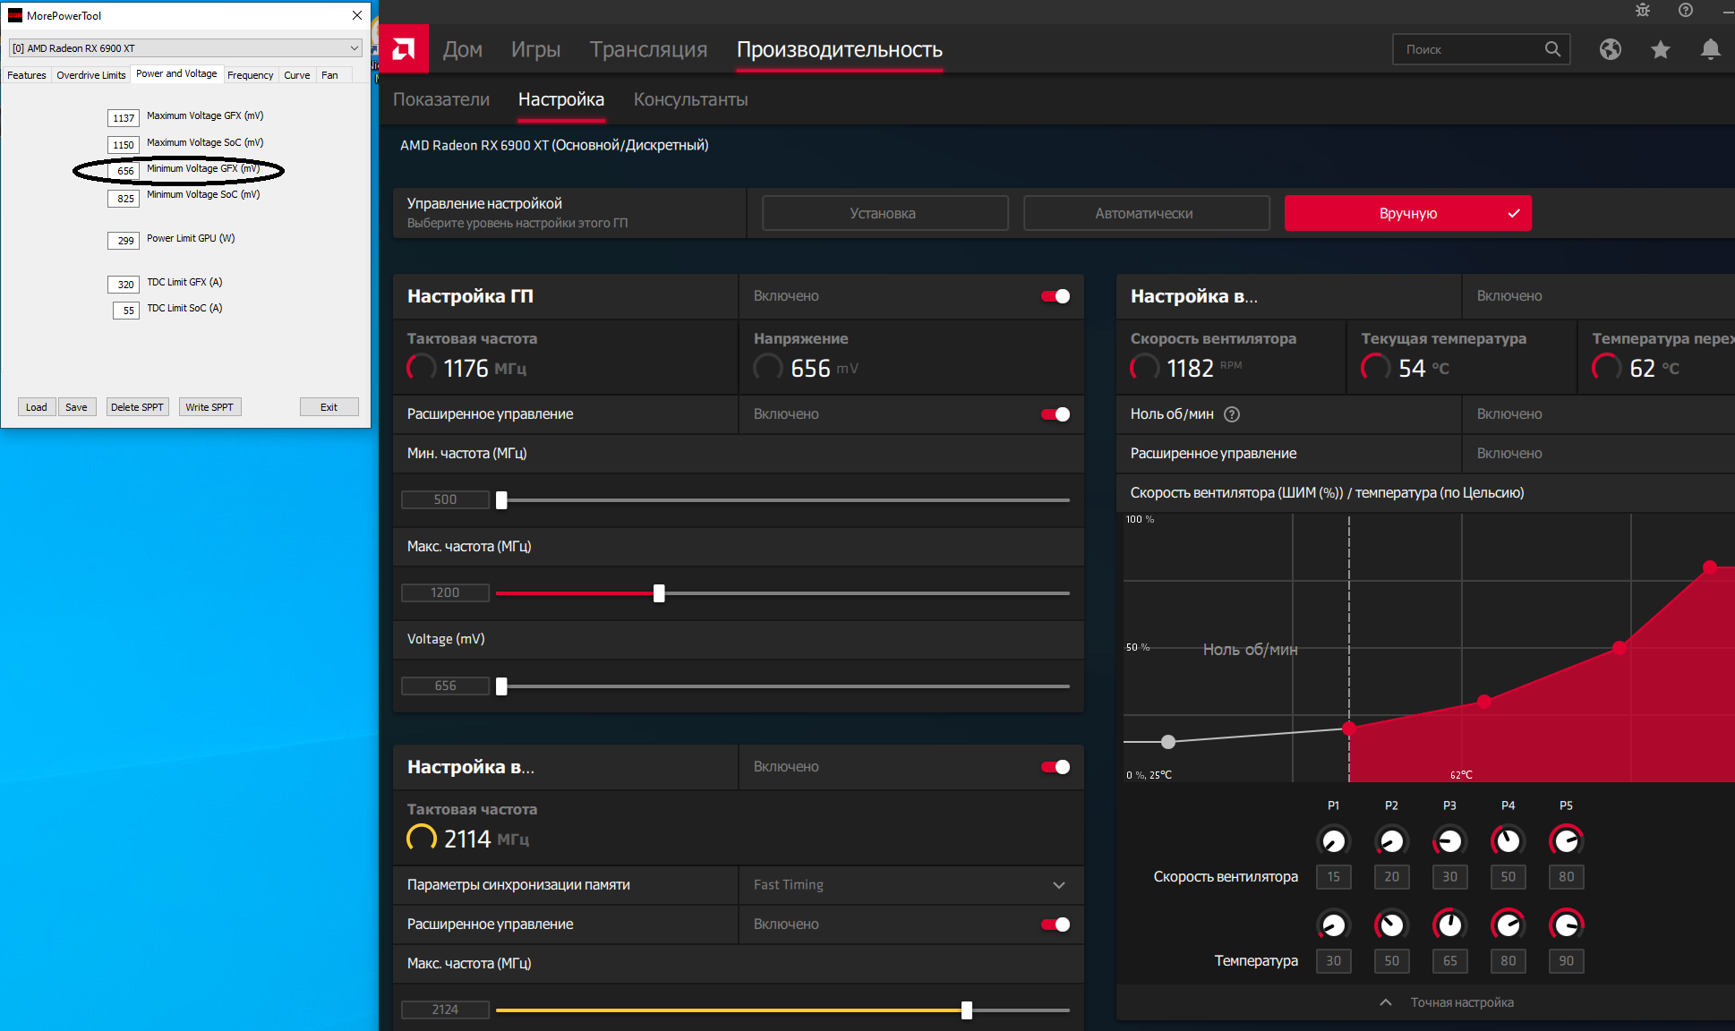The width and height of the screenshot is (1735, 1031).
Task: Toggle the VRAM tuning Включено switch
Action: coord(1056,767)
